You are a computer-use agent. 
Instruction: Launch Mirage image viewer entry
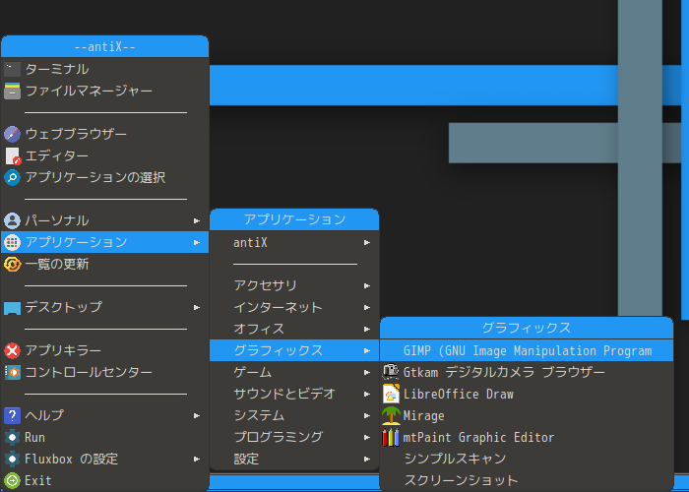[x=527, y=415]
